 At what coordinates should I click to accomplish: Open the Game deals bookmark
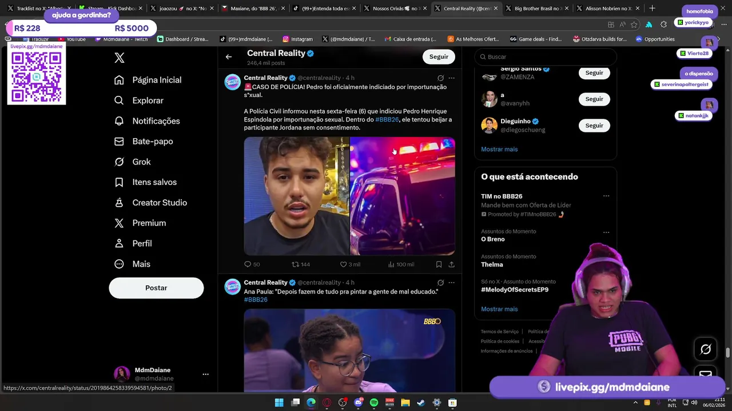(x=536, y=39)
